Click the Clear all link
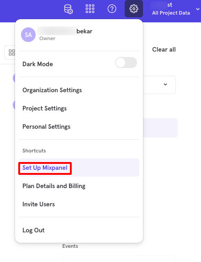 164,50
